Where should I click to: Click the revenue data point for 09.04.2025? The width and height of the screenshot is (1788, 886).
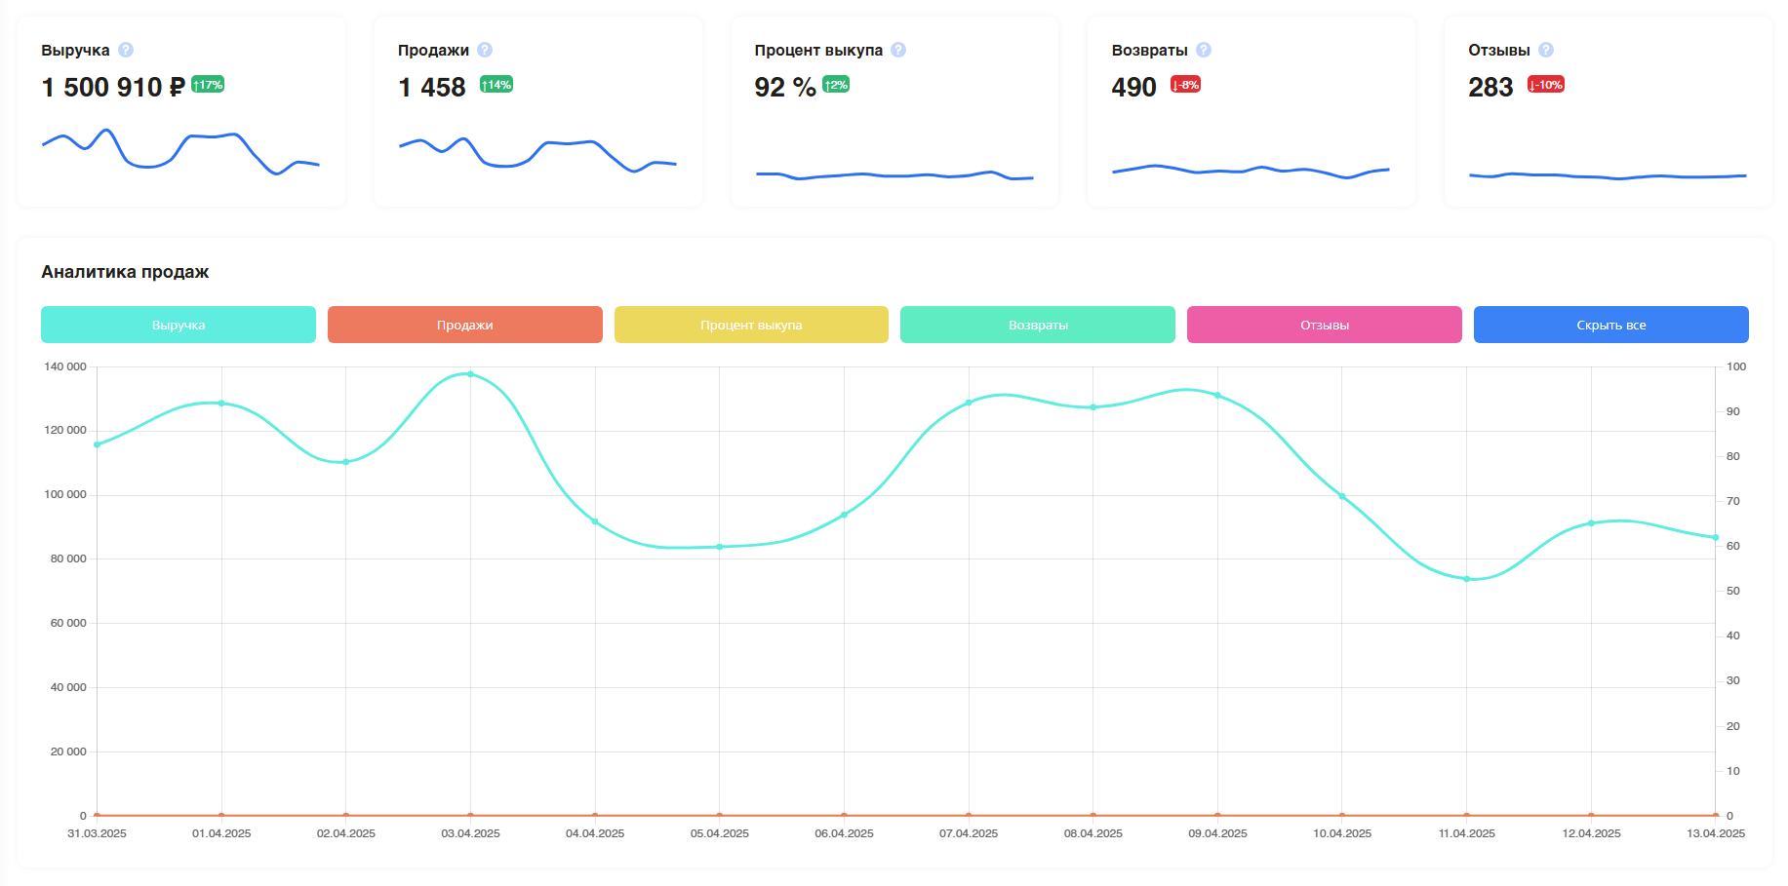(1217, 396)
